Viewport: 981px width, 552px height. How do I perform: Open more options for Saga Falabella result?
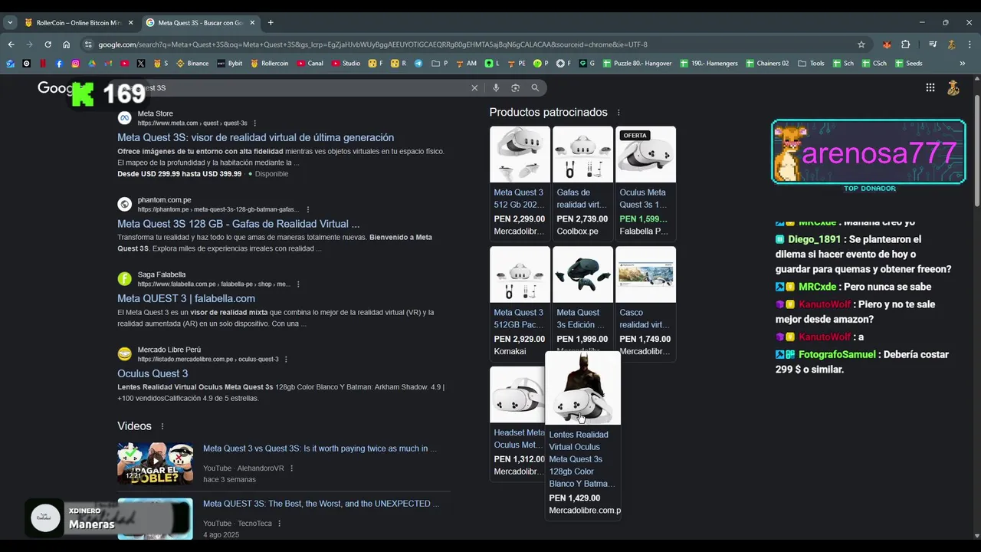pos(298,284)
